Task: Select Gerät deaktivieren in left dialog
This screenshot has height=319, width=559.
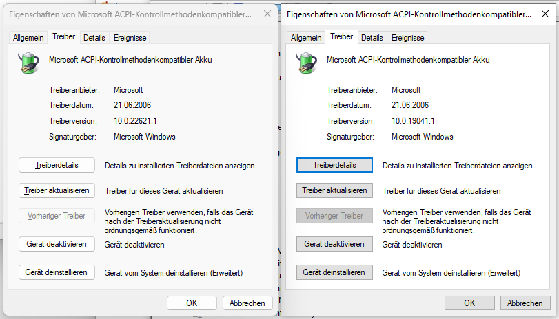Action: click(57, 244)
